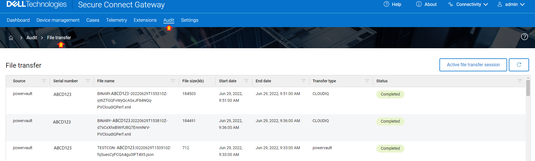The image size is (535, 161).
Task: Click the About link in header
Action: (x=426, y=5)
